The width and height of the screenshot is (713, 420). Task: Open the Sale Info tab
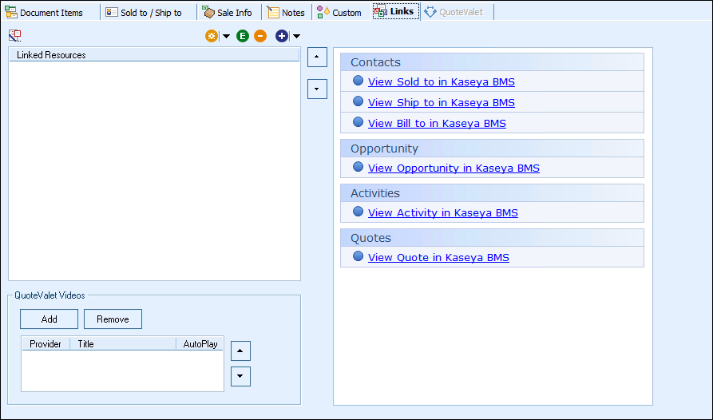[x=228, y=13]
